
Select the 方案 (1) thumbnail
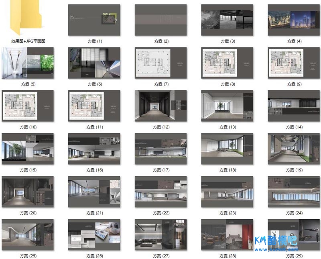tap(94, 20)
